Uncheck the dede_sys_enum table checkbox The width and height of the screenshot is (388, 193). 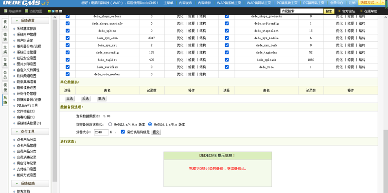(x=68, y=38)
